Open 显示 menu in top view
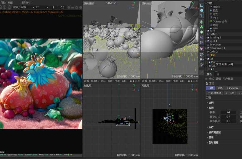 tap(161, 81)
